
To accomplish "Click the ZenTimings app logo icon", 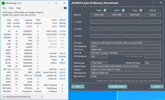I will pyautogui.click(x=3, y=3).
